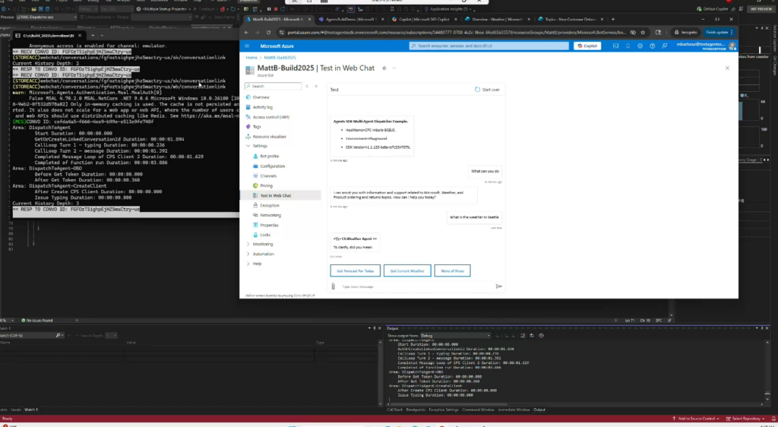Choose None of these suggestion
The image size is (778, 427).
point(453,270)
